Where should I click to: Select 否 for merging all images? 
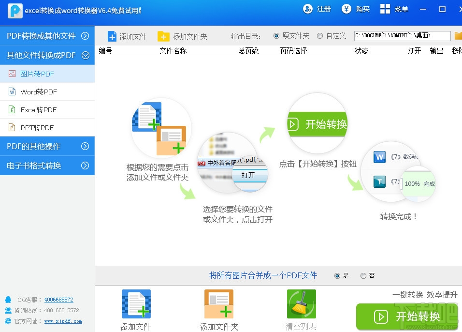362,275
